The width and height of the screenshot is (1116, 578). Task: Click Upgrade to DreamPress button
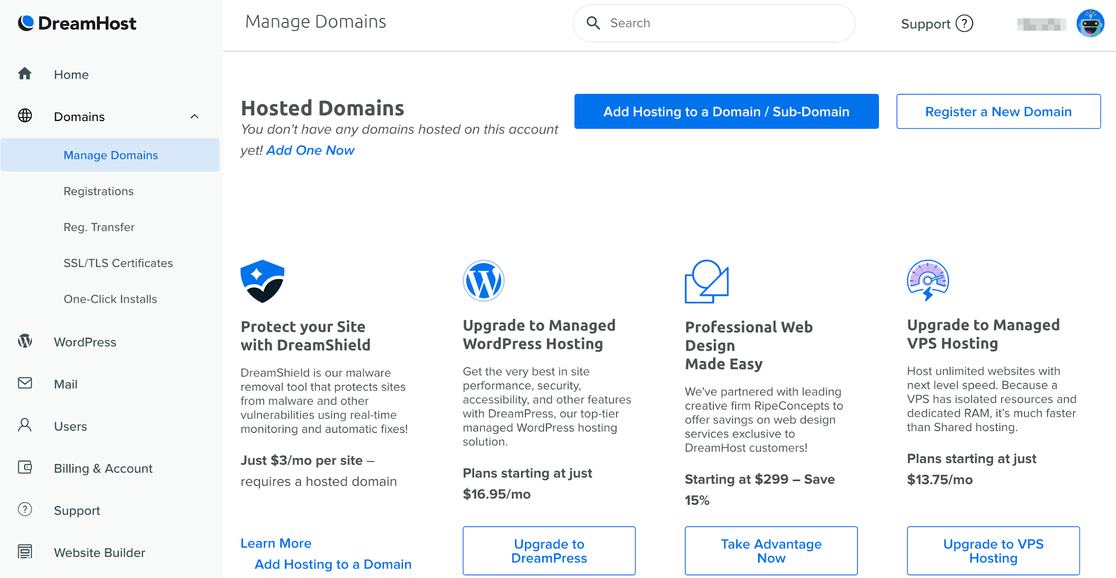tap(549, 551)
